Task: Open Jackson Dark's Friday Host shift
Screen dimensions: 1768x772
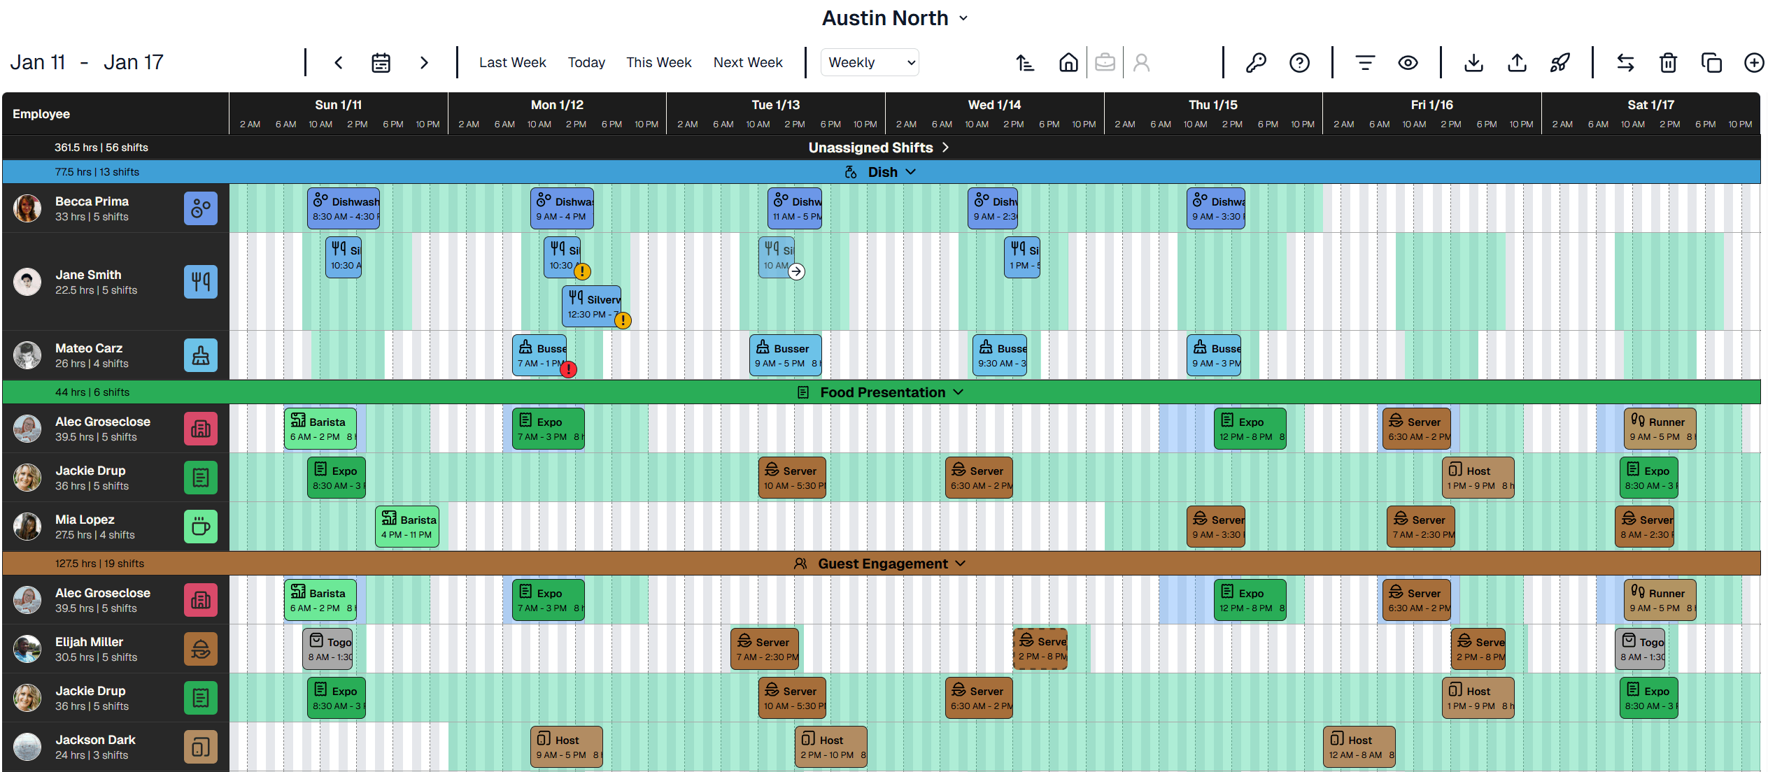Action: pyautogui.click(x=1359, y=747)
